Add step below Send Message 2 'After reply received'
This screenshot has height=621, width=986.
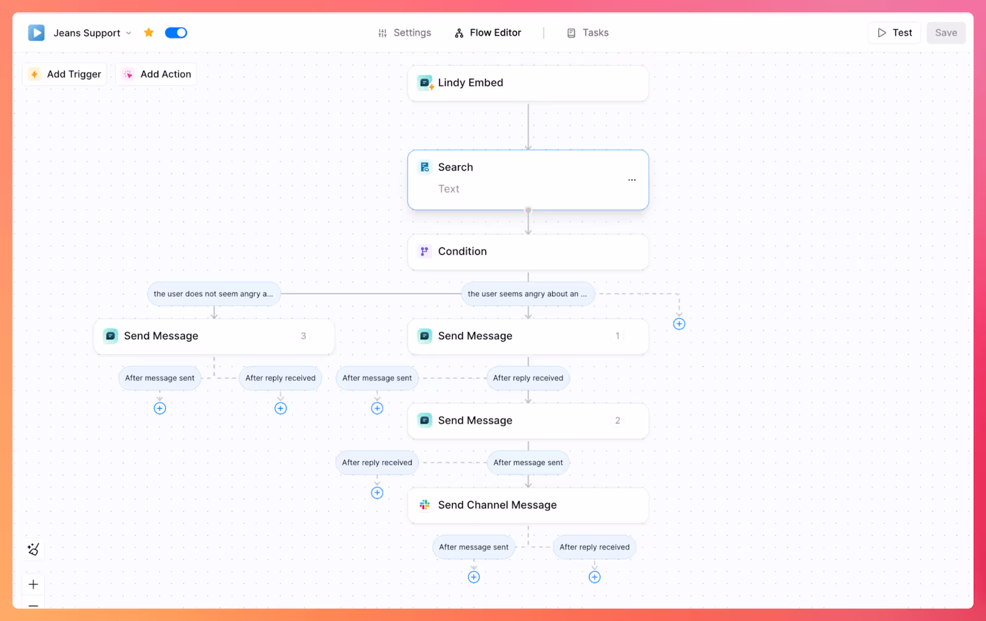click(x=377, y=492)
